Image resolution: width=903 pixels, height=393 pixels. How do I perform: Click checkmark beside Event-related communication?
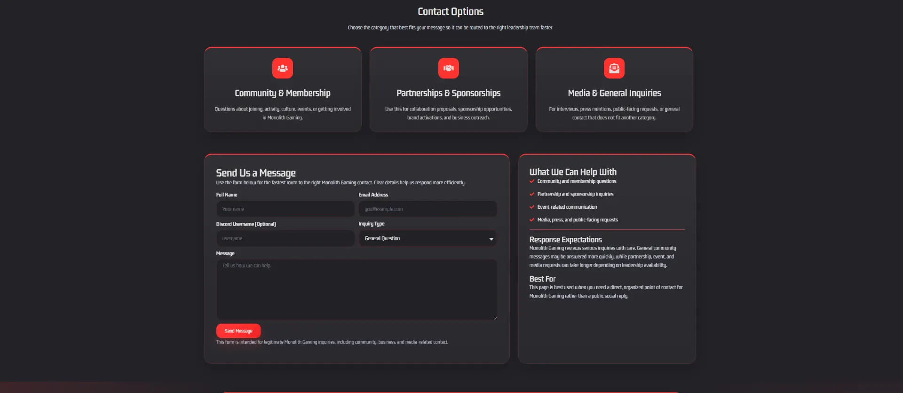[x=532, y=207]
